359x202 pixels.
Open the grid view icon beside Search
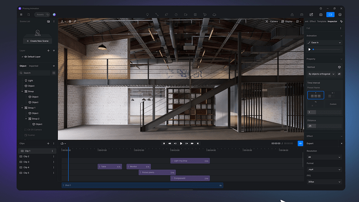coord(54,73)
